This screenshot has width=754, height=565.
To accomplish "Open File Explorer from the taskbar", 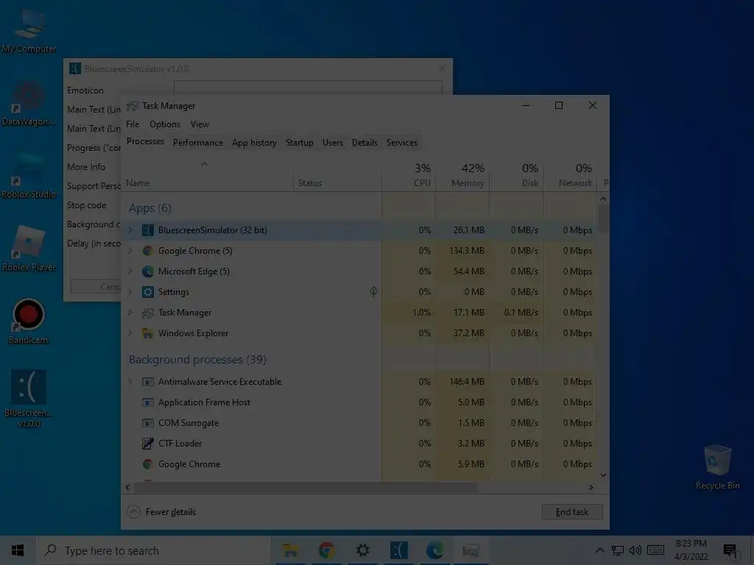I will pyautogui.click(x=290, y=550).
